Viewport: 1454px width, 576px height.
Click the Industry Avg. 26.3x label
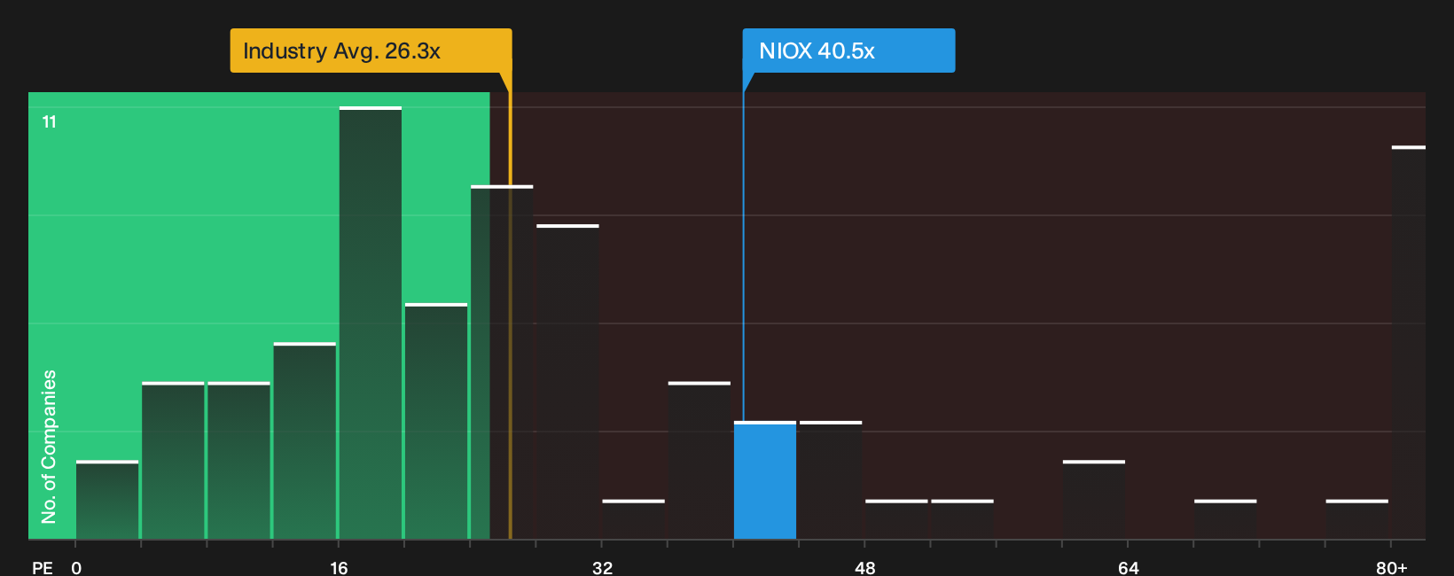tap(371, 51)
